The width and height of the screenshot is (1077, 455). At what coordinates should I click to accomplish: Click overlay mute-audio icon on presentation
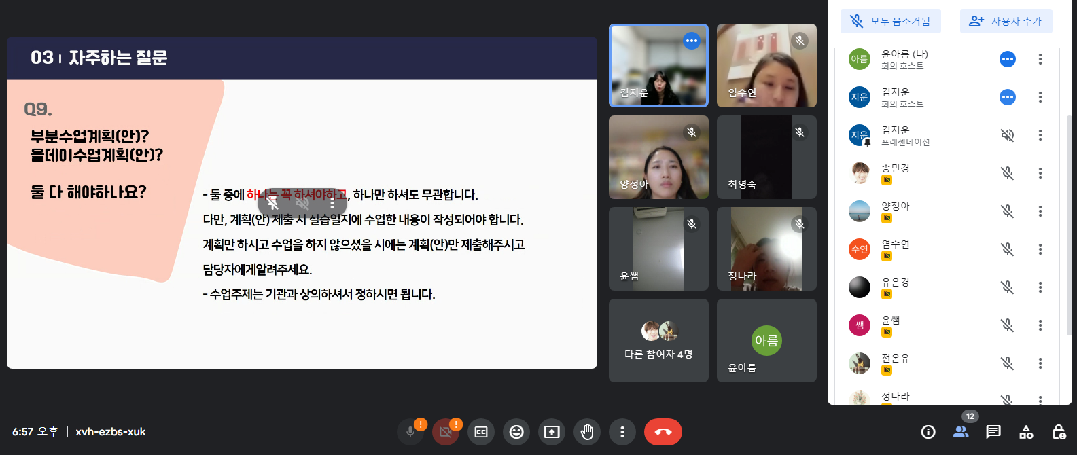[302, 203]
